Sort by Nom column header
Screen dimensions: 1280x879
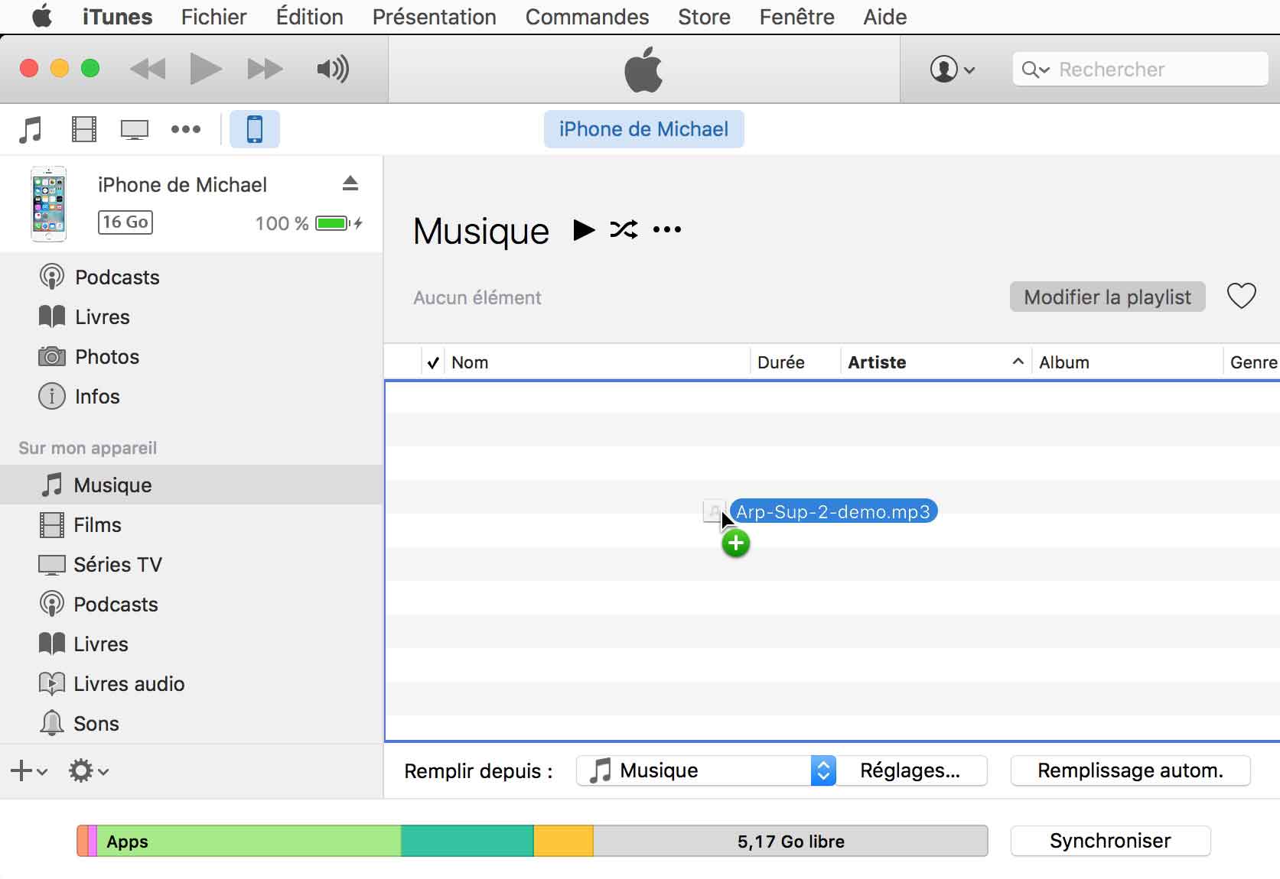(x=597, y=362)
